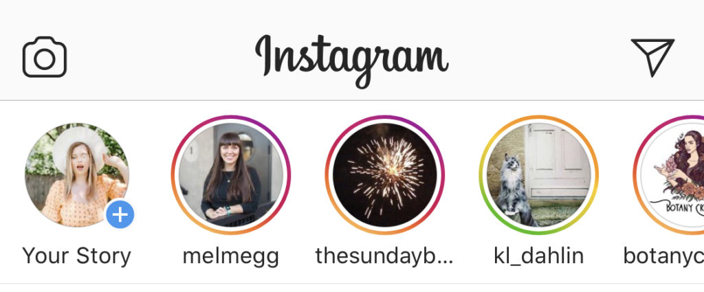Open the camera icon

tap(45, 57)
